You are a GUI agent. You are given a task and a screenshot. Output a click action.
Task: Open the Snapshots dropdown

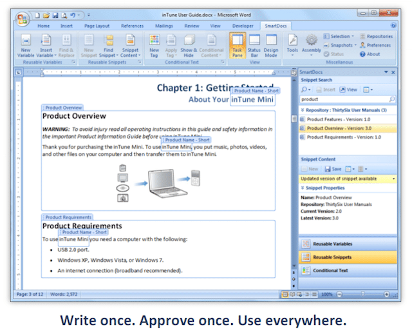tap(340, 45)
